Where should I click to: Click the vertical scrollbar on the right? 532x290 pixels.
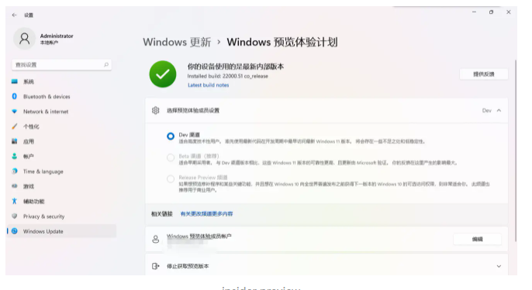[x=516, y=151]
